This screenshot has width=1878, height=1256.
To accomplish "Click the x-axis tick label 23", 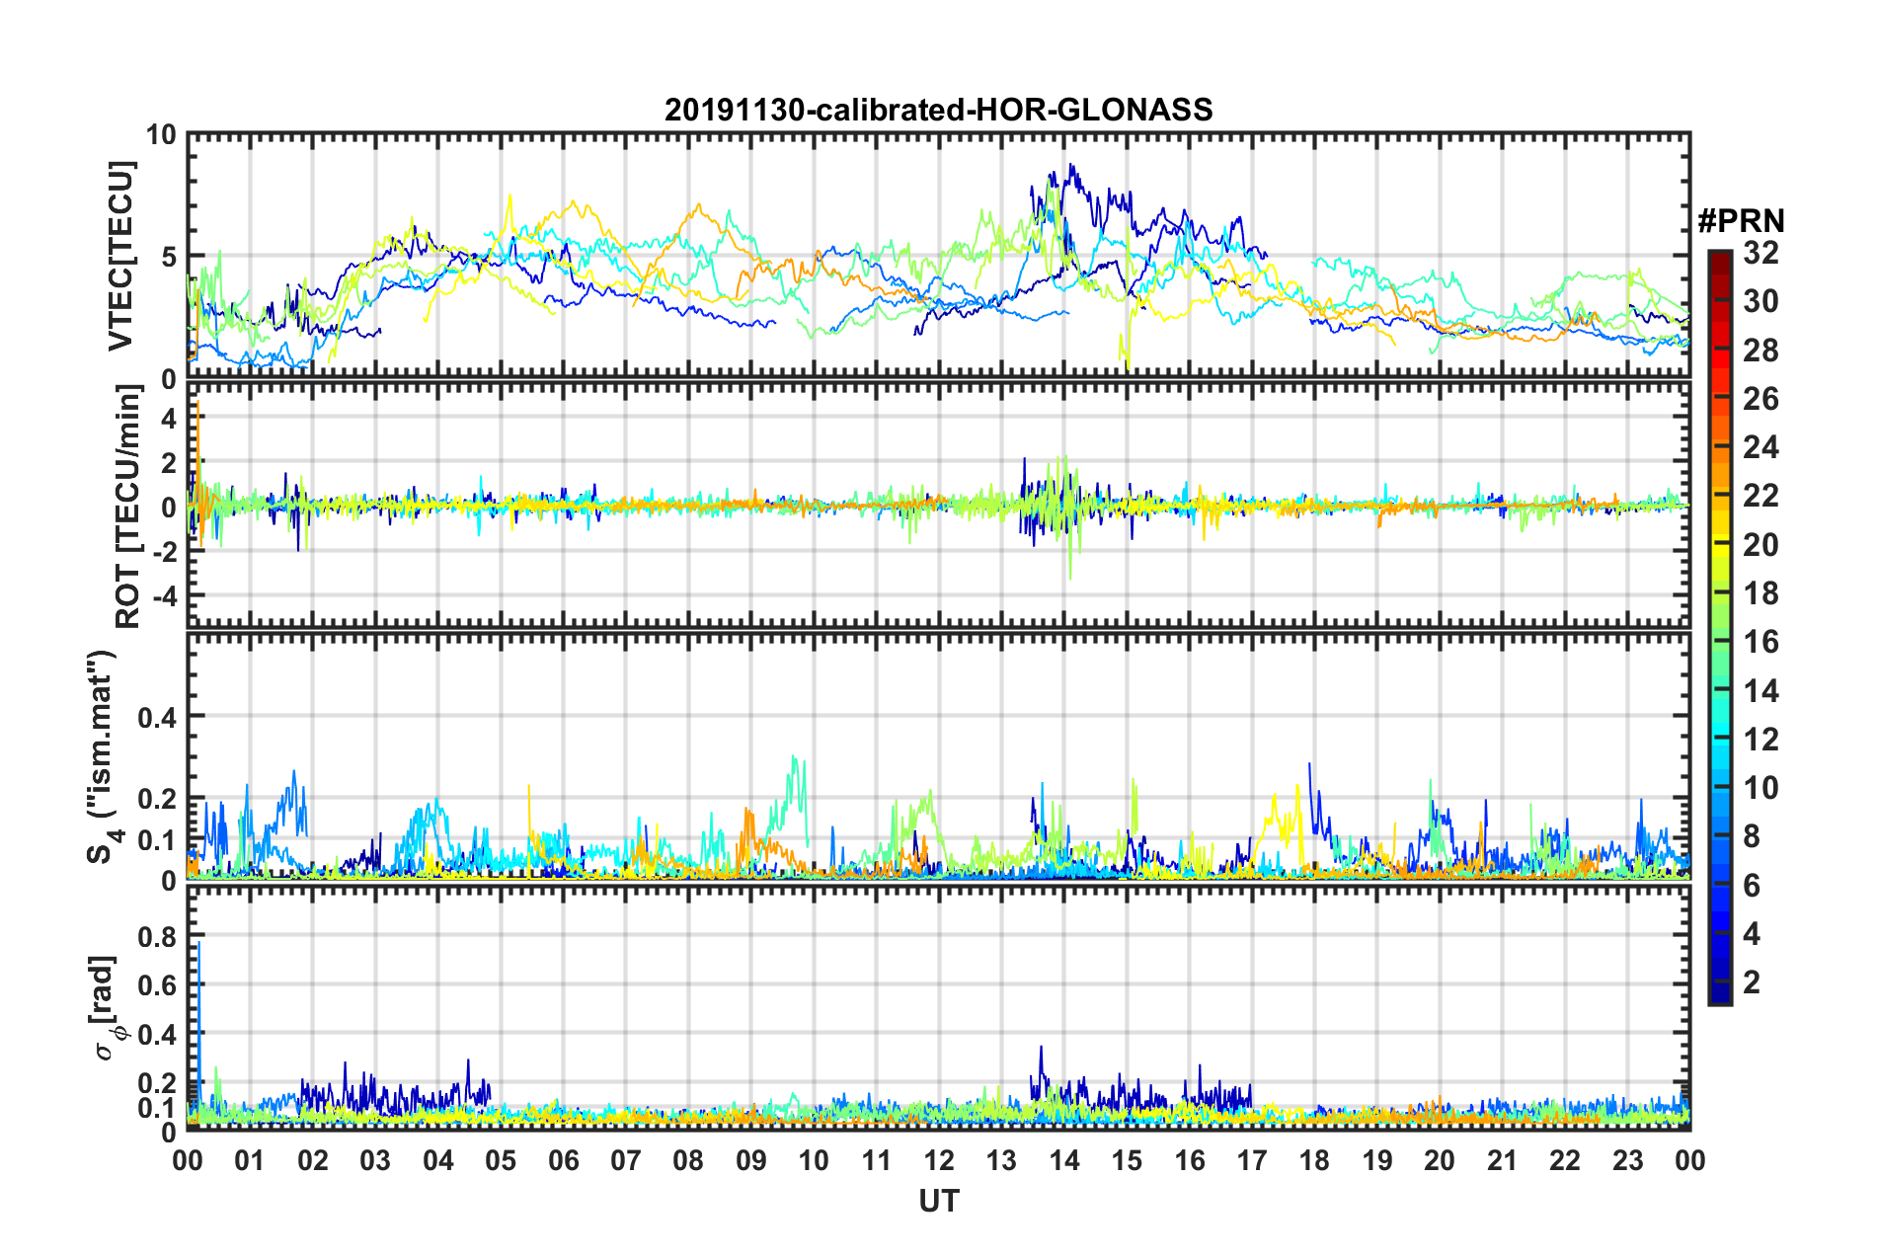I will click(1627, 1159).
